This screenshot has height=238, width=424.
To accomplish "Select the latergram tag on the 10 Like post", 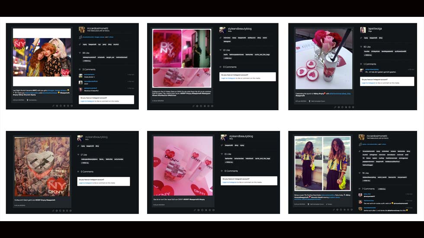I will [x=227, y=41].
